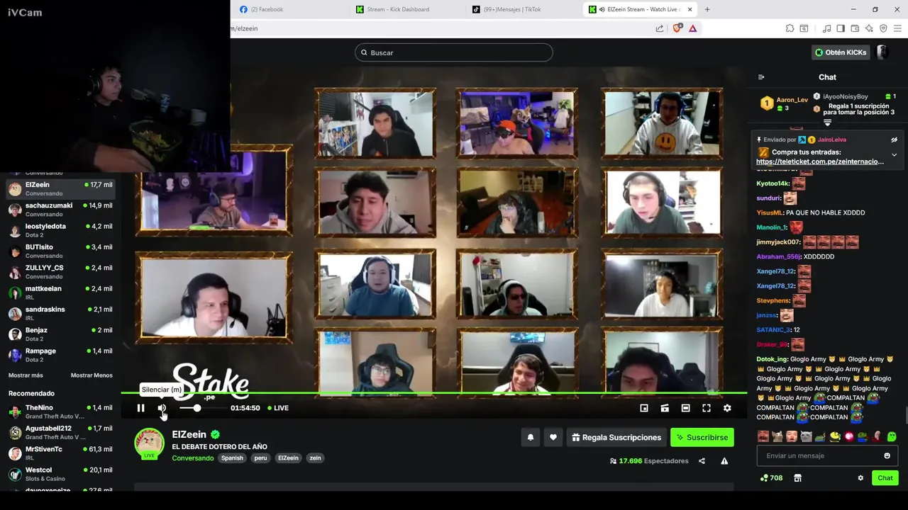Switch to the Facebook browser tab
Image resolution: width=908 pixels, height=510 pixels.
(x=288, y=9)
